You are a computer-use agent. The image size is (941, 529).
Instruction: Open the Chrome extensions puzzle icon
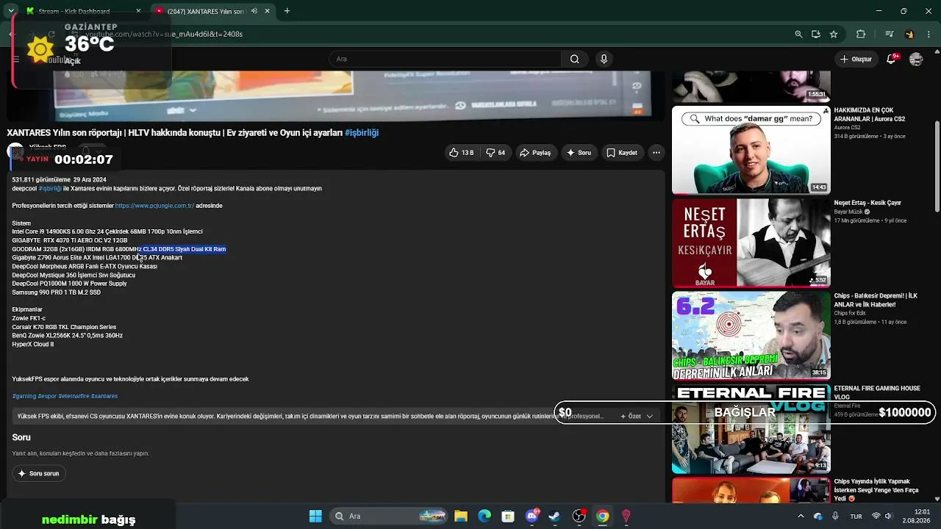coord(861,34)
